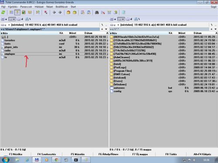
Task: Open the Beállítások menu
Action: (61, 7)
